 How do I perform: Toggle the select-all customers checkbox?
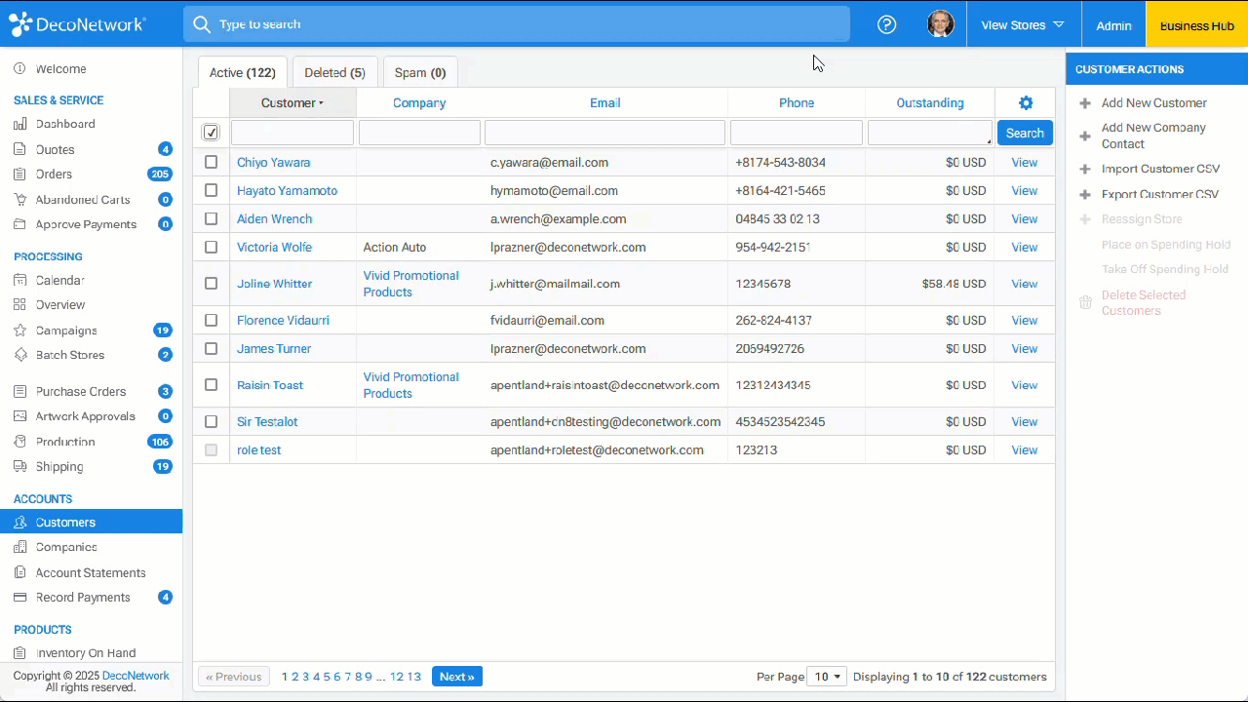(x=211, y=133)
